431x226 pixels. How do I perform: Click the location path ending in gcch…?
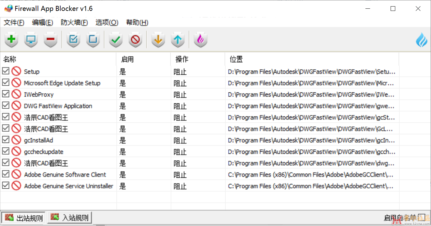(312, 152)
